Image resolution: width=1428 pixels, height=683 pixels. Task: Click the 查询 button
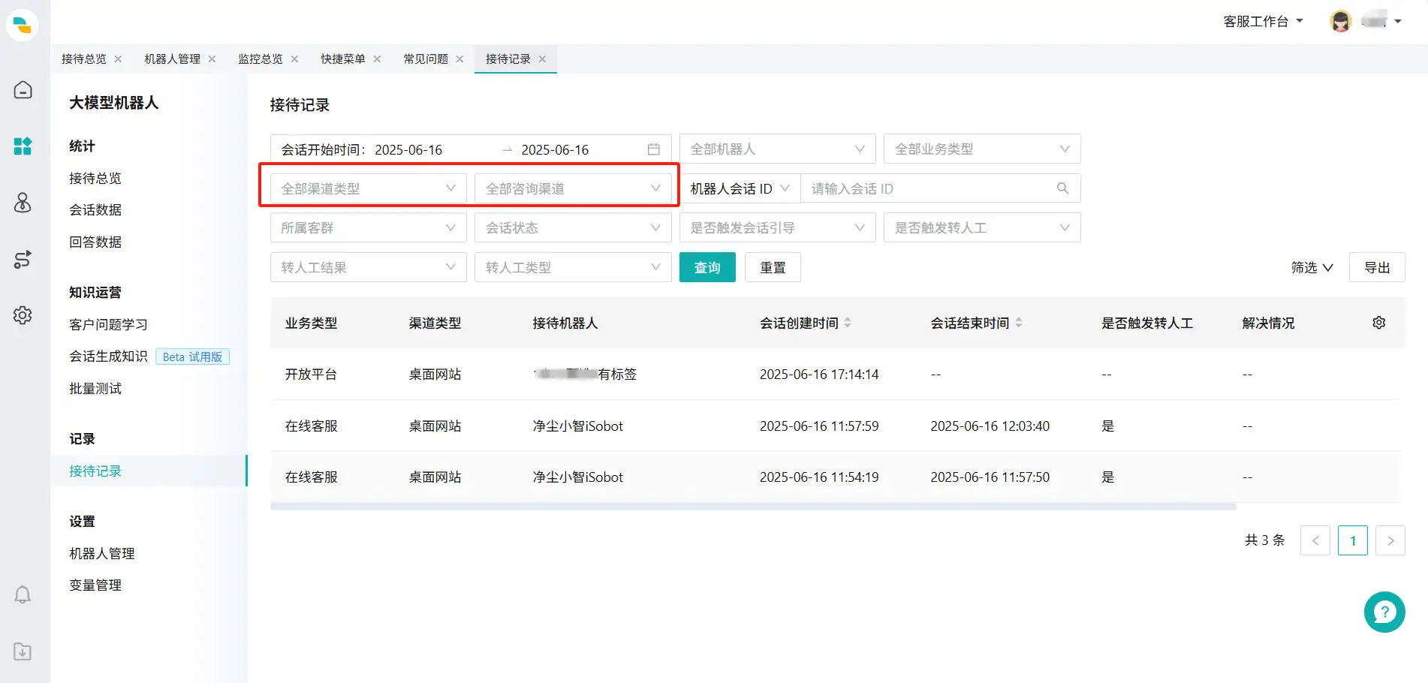pos(707,267)
